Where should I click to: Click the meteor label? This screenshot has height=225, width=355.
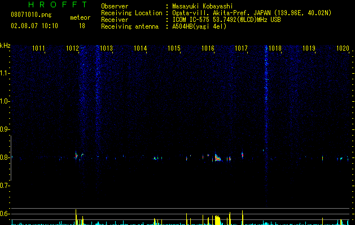tap(80, 17)
